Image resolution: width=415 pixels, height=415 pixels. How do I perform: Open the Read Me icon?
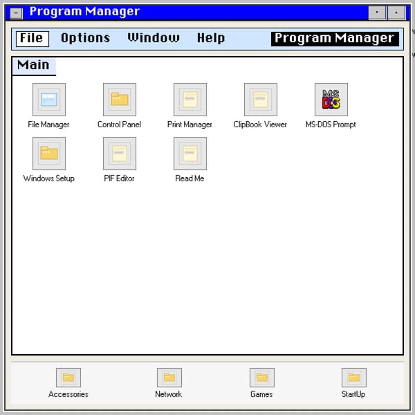[x=190, y=154]
